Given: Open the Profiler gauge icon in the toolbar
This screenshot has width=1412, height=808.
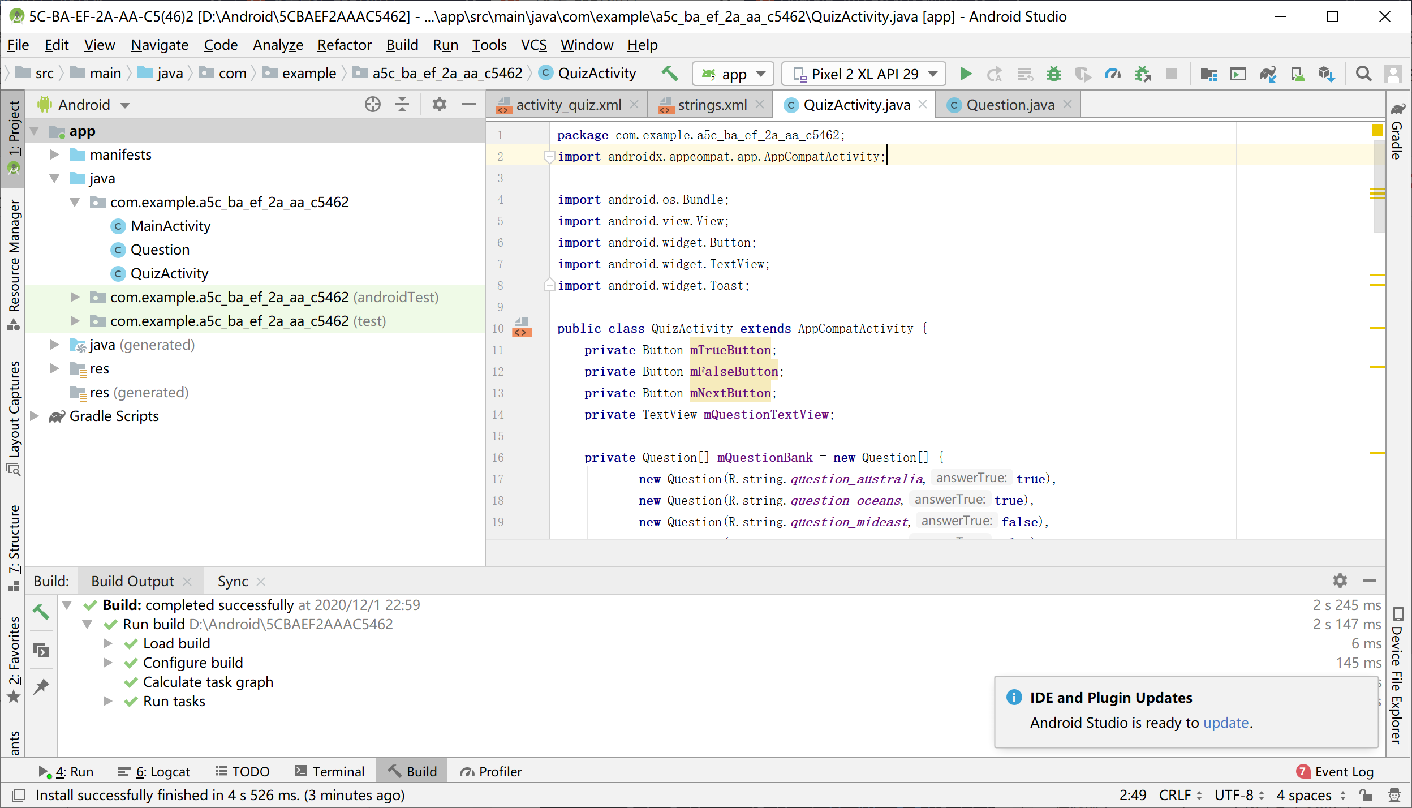Looking at the screenshot, I should [x=1113, y=74].
